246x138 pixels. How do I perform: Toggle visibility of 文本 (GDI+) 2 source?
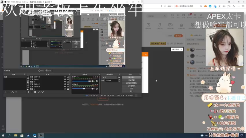coord(65,77)
